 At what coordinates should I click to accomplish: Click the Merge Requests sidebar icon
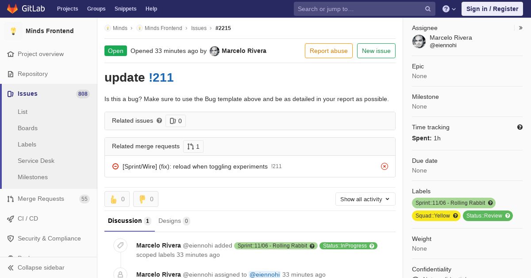tap(11, 199)
